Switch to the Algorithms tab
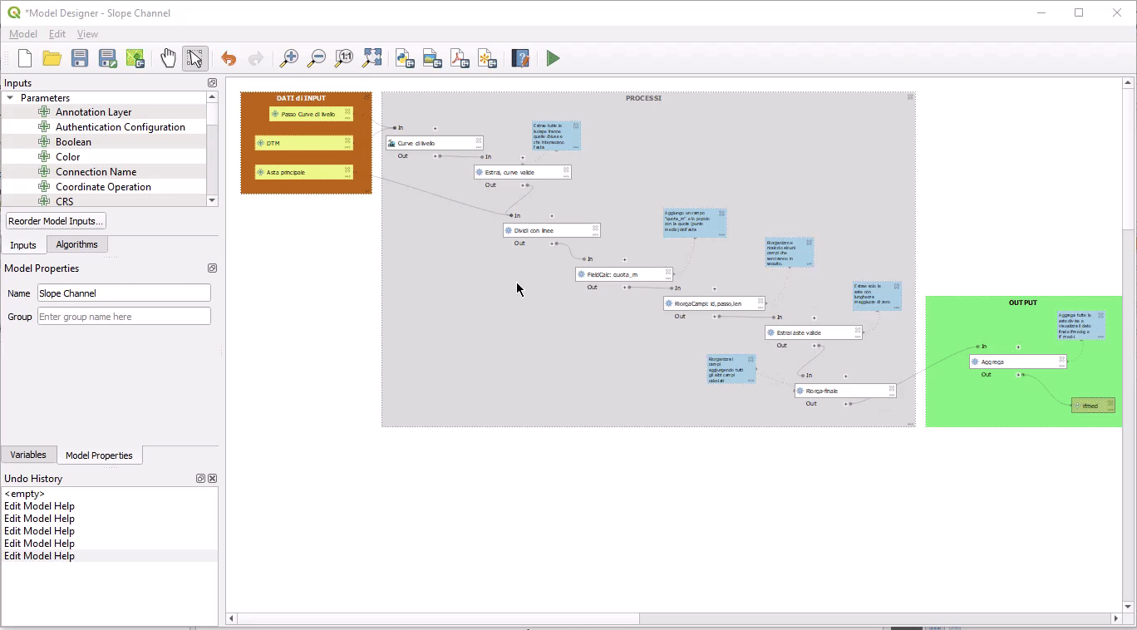Screen dimensions: 1137x630 point(76,244)
